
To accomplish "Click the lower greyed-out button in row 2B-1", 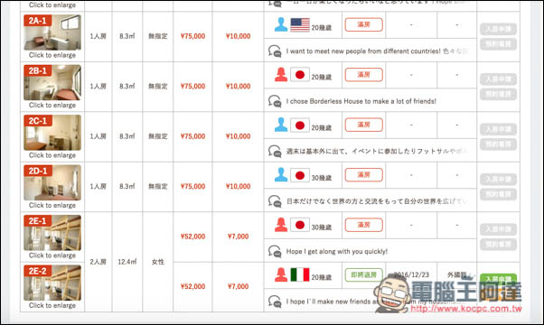I will 498,94.
